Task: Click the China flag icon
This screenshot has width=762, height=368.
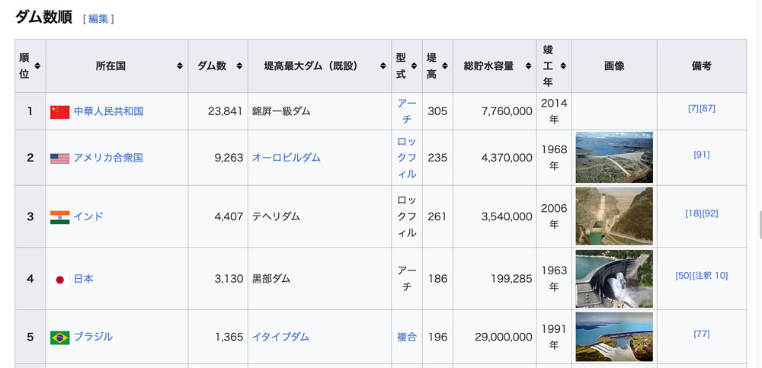Action: click(x=59, y=112)
